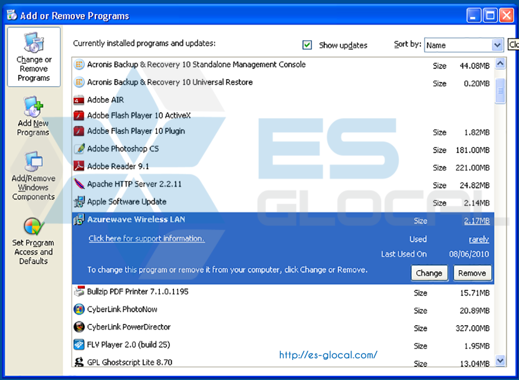
Task: Click CyberLink PowerDirector icon
Action: [x=79, y=327]
